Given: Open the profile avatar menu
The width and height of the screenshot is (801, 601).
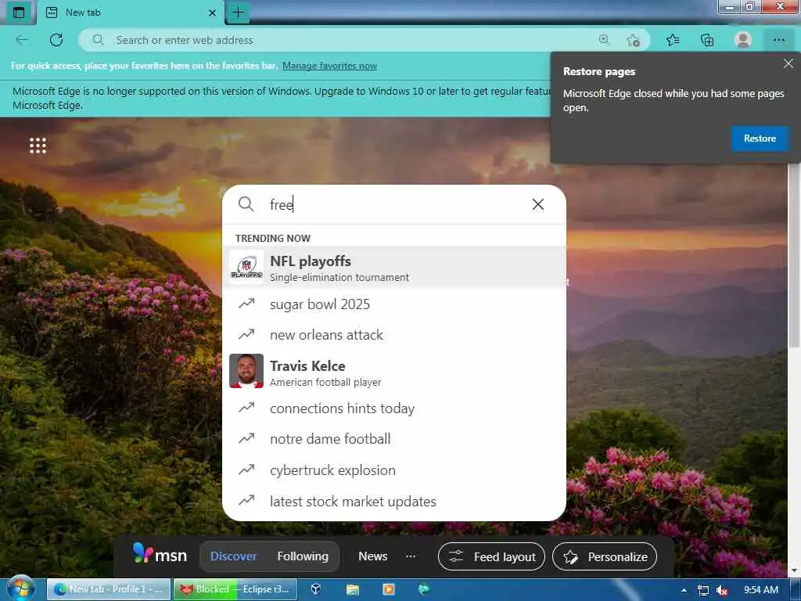Looking at the screenshot, I should pyautogui.click(x=743, y=40).
